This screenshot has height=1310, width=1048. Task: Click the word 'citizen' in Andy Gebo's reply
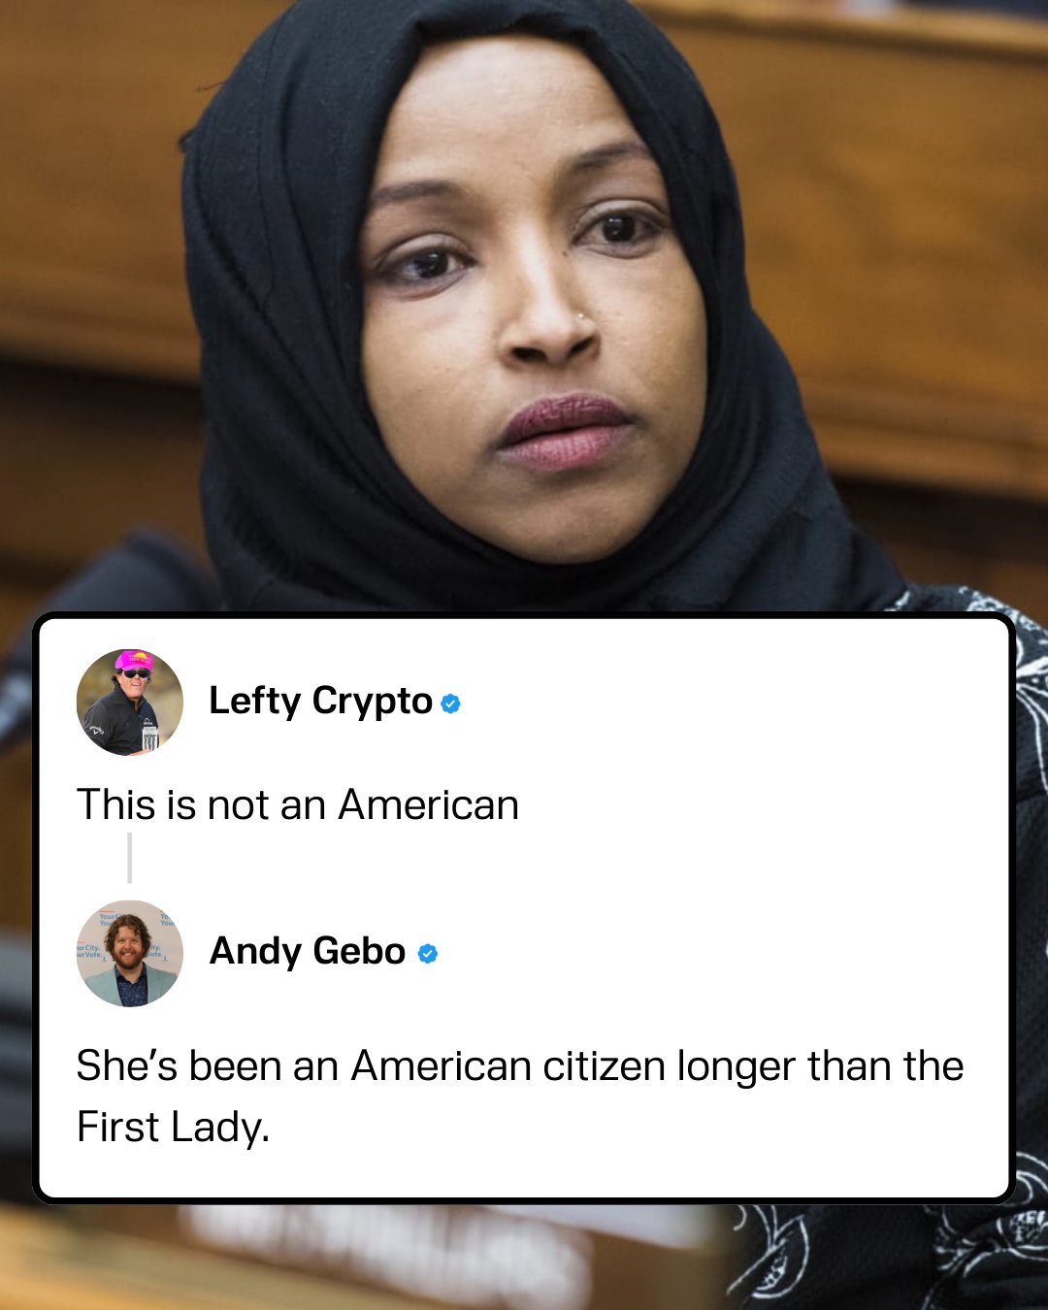[604, 1066]
